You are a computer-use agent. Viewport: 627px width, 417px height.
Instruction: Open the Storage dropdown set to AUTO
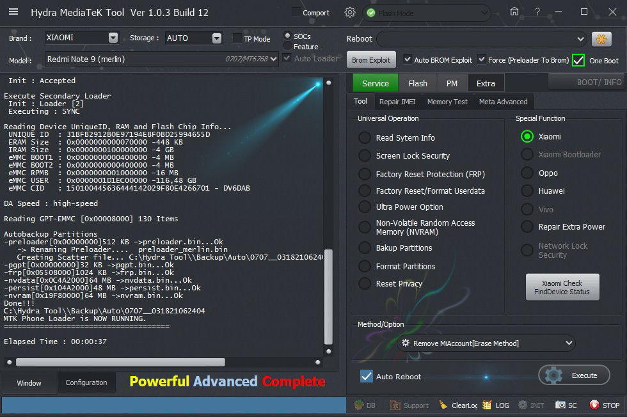(217, 38)
